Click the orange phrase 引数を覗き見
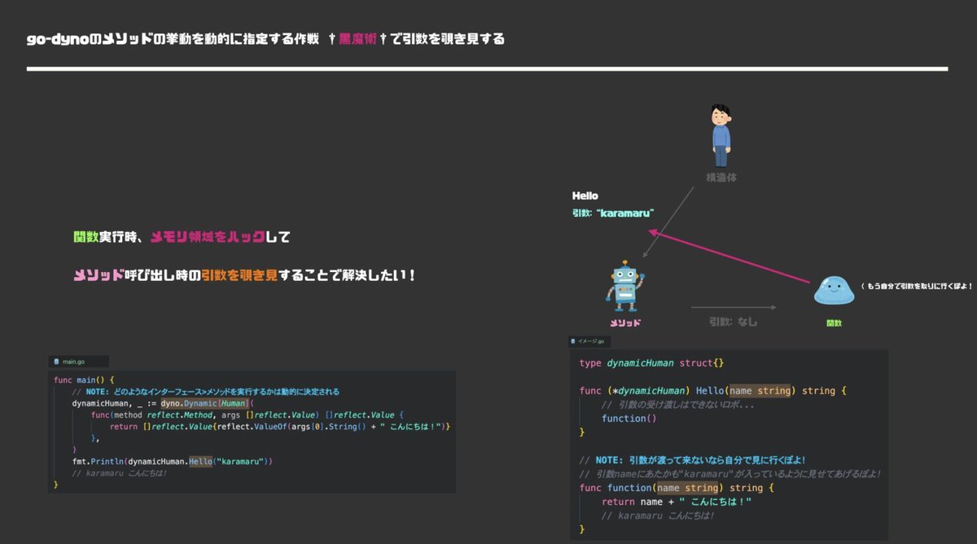Image resolution: width=977 pixels, height=544 pixels. pos(239,275)
